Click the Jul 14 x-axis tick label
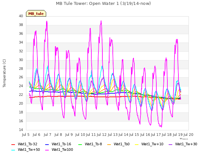 pyautogui.click(x=123, y=135)
